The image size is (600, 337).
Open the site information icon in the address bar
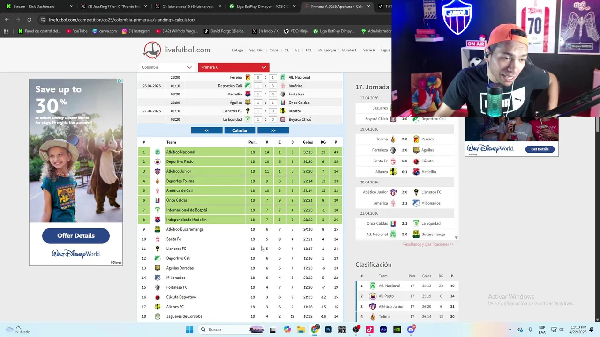coord(43,20)
